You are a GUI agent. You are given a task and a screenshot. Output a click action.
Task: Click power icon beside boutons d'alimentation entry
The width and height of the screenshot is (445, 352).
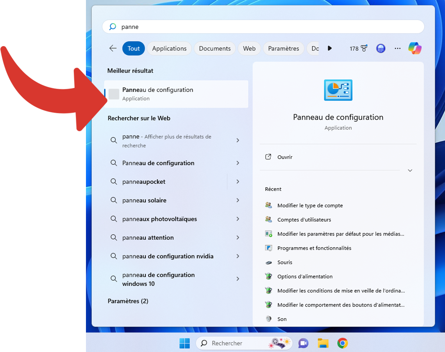click(268, 305)
